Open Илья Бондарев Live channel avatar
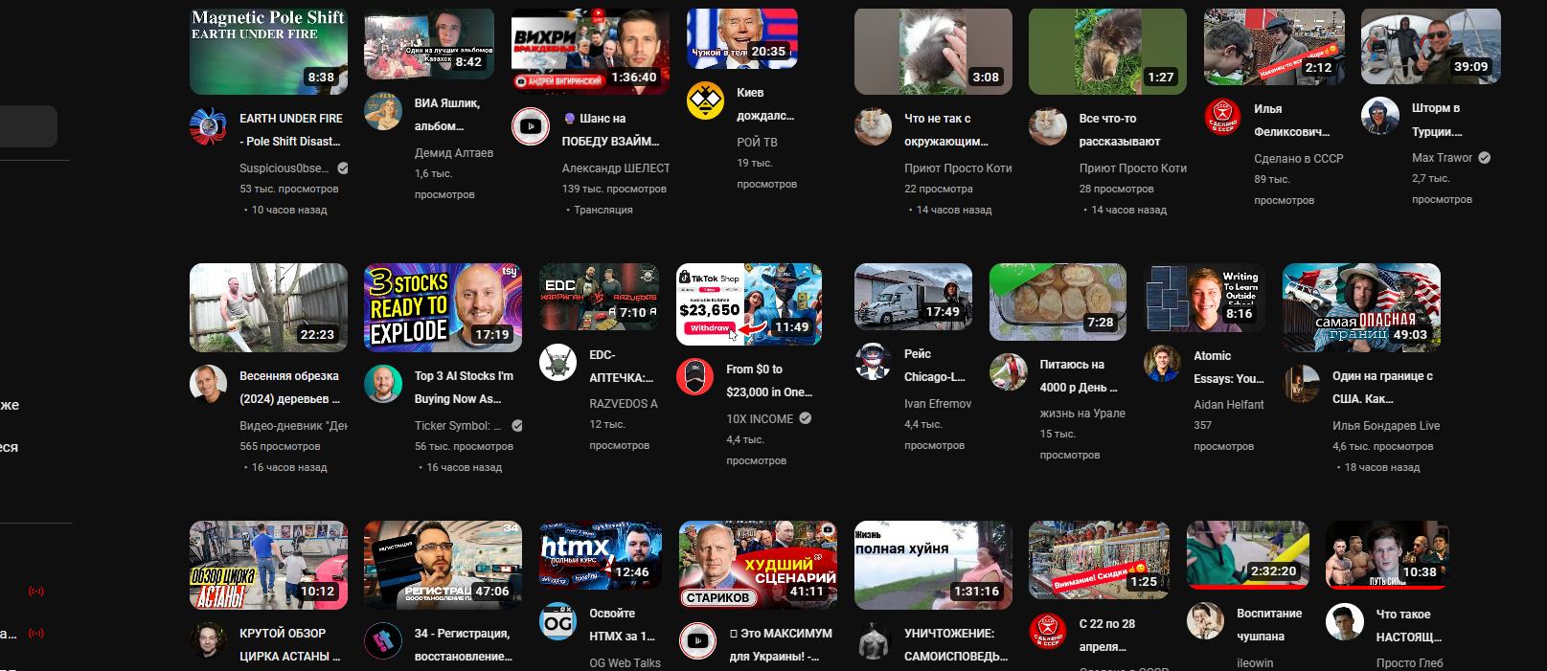This screenshot has width=1547, height=671. [1301, 384]
